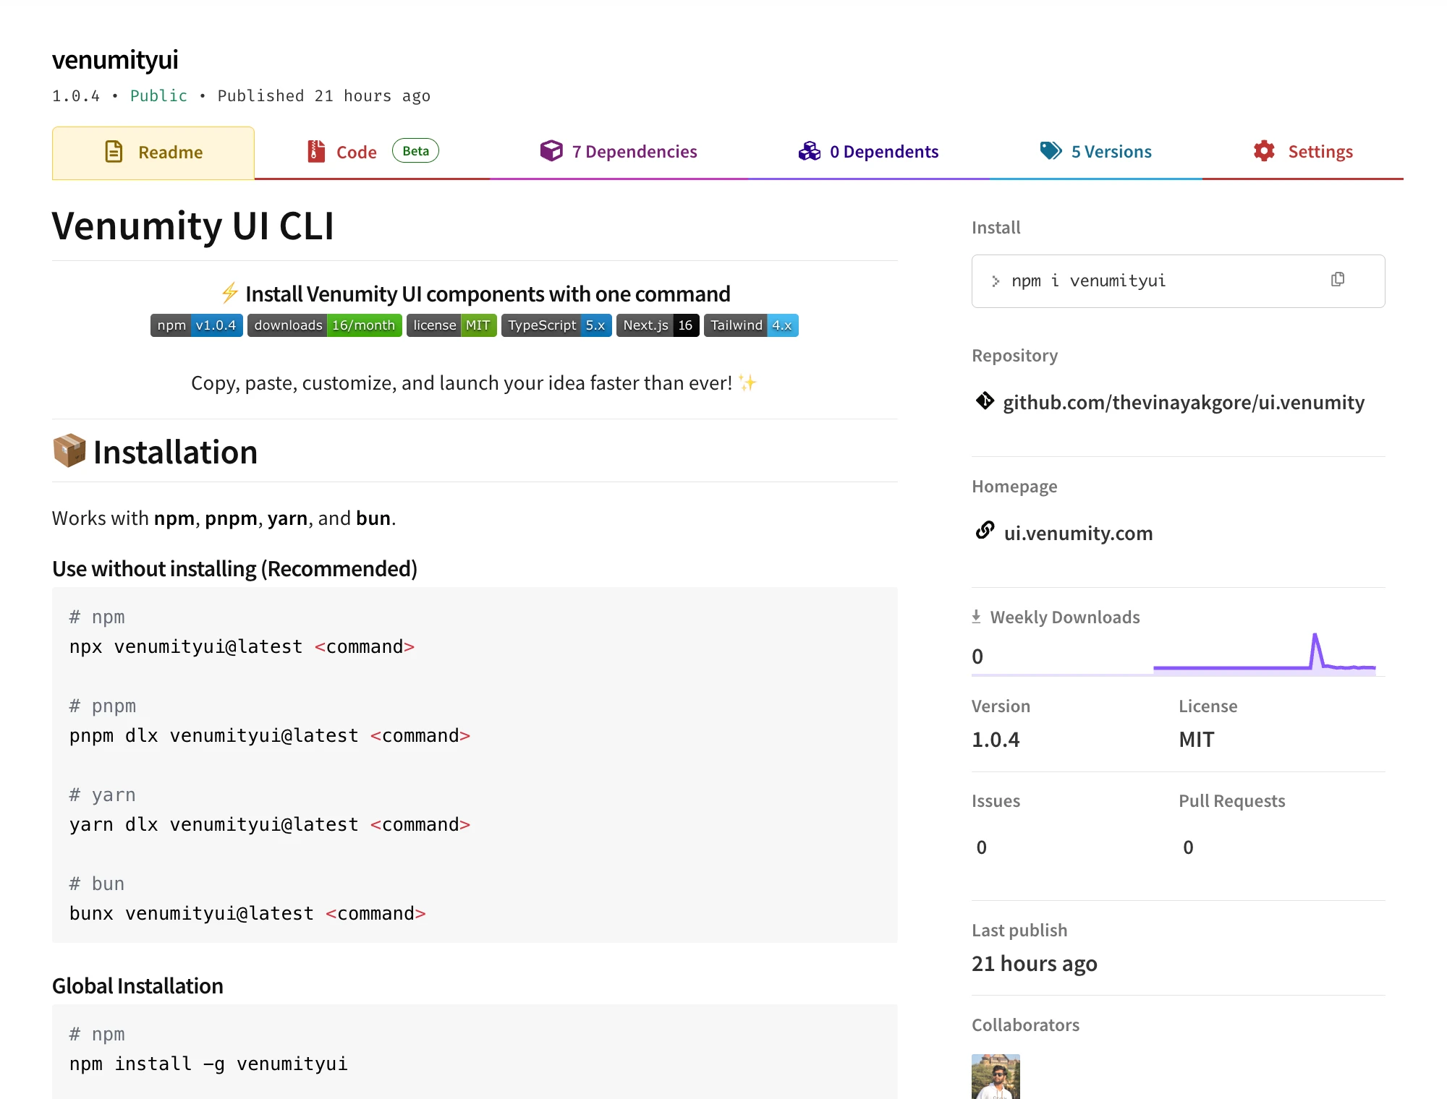Click the TypeScript 5.x badge

556,325
